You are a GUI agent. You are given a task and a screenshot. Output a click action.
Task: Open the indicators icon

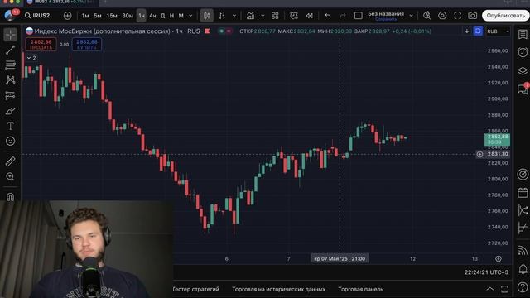coord(250,16)
